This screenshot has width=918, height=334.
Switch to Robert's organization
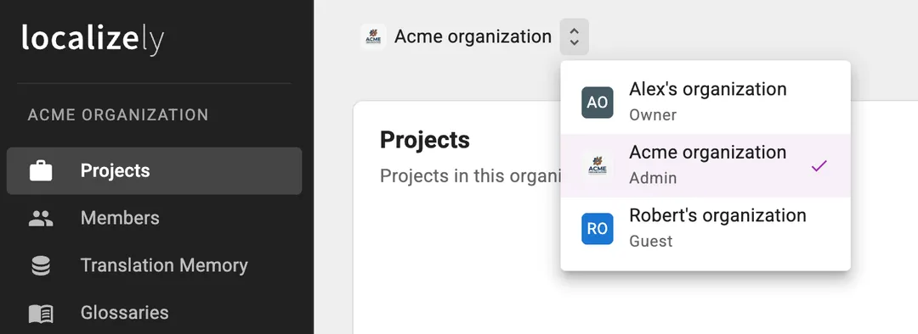[705, 228]
